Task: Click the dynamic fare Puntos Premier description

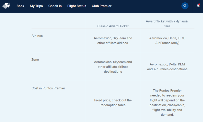Action: (x=167, y=103)
